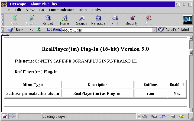Screen dimensions: 194x121
Task: Click the What's Related icon
Action: point(161,29)
